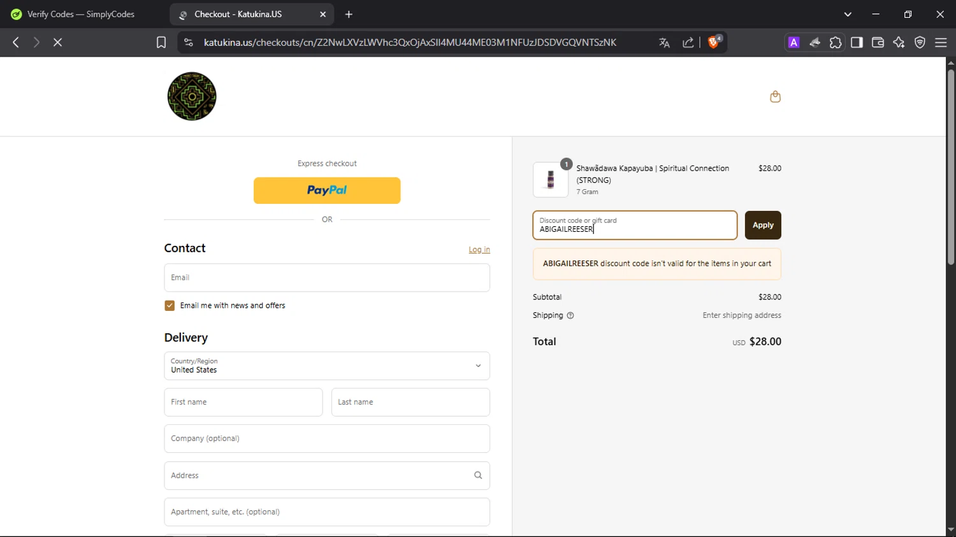Open the Brave Wallet icon
The image size is (956, 537).
click(x=878, y=43)
